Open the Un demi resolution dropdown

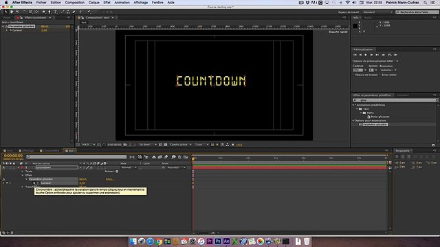[148, 145]
